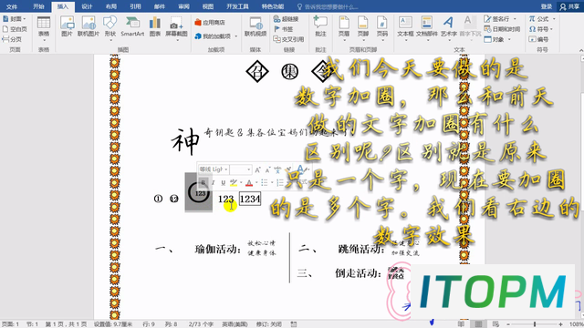Expand the Object (对象) dropdown
The height and width of the screenshot is (328, 584).
point(509,39)
